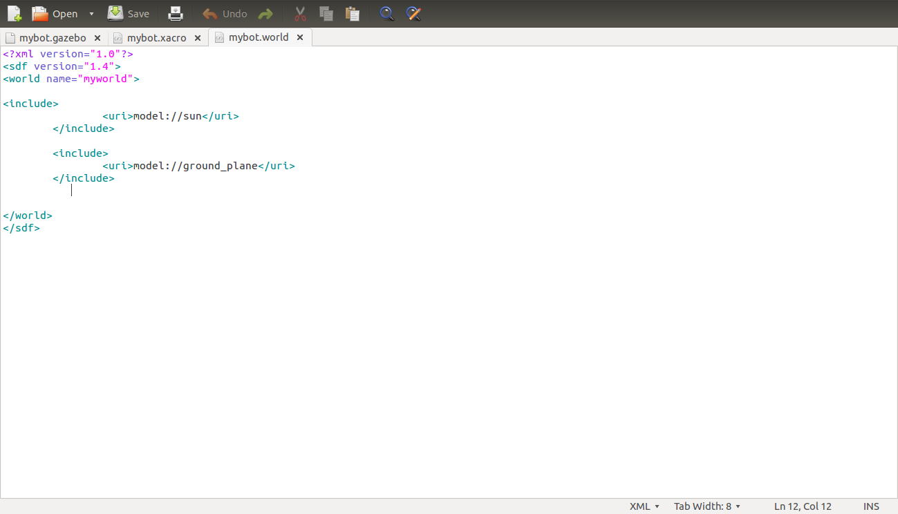Click the closing </sdf> tag

tap(21, 228)
